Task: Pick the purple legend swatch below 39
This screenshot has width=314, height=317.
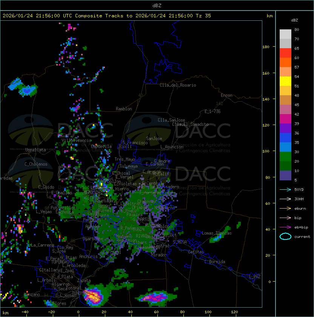Action: 285,128
